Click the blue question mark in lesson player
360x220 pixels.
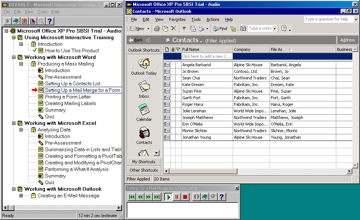point(222,197)
